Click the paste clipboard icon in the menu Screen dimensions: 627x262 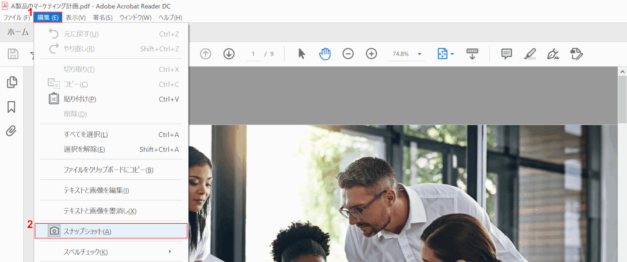[x=54, y=99]
